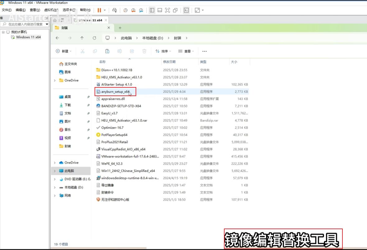Click the revert to snapshot icon
This screenshot has width=367, height=250.
(133, 10)
